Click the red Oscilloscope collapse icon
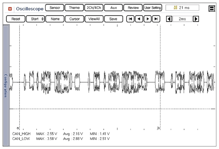 [x=10, y=8]
